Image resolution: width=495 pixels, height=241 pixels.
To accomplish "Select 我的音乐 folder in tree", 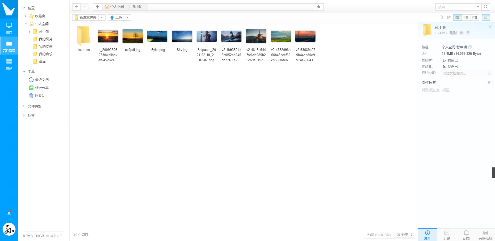I will 43,54.
